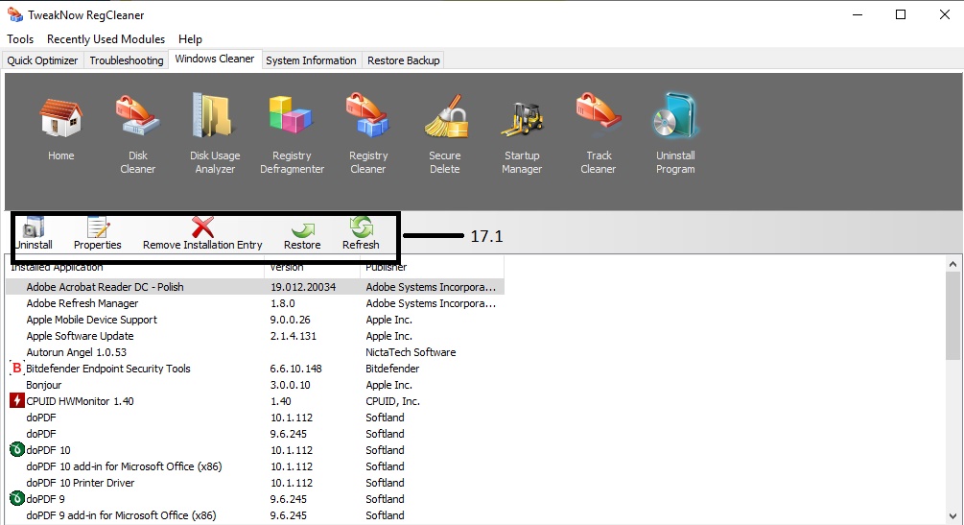Screen dimensions: 964x525
Task: Click the TweakNow RegCleaner title bar icon
Action: point(14,14)
